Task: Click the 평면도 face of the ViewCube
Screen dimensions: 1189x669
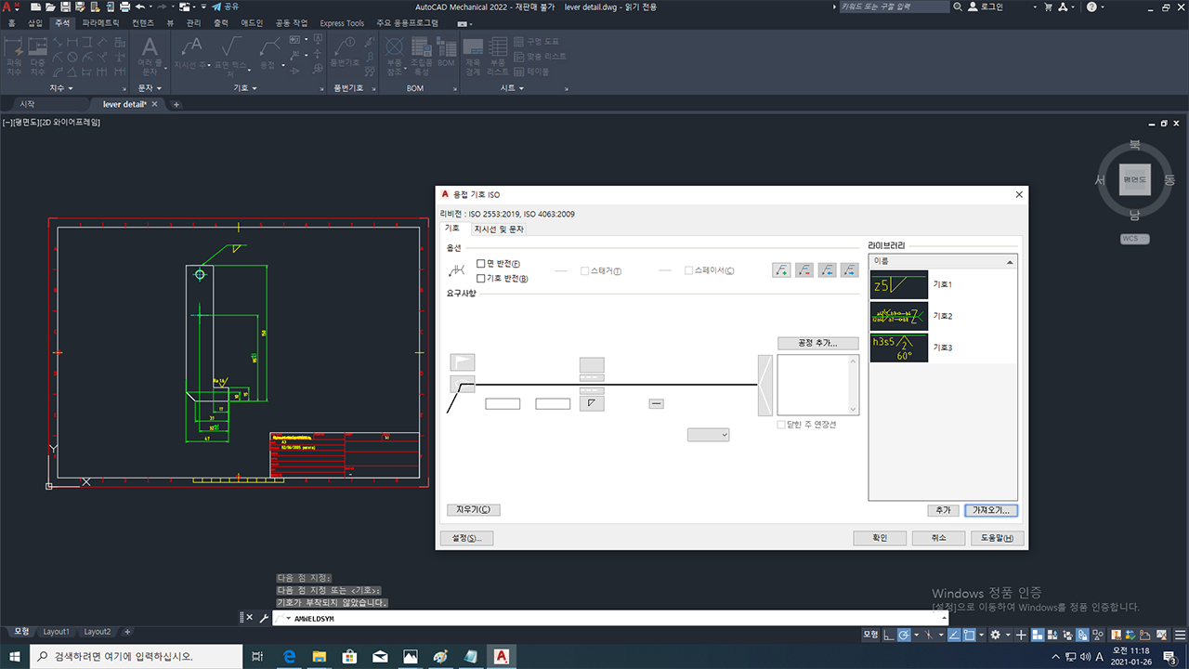Action: pos(1134,178)
